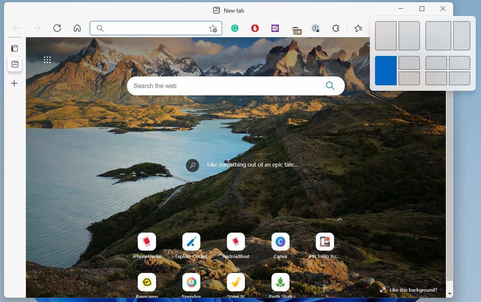Snap window to right half of equal split
This screenshot has height=302, width=481.
(x=409, y=36)
